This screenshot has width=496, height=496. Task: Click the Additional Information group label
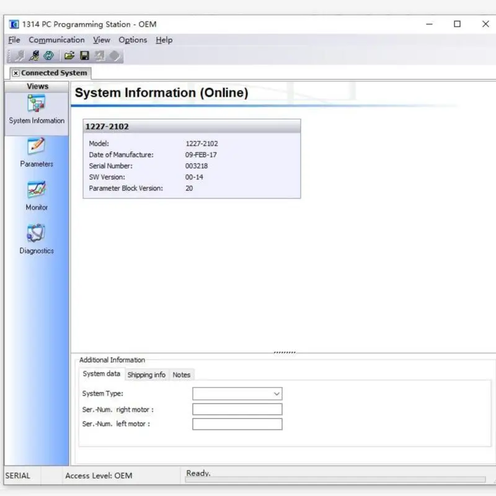(112, 360)
